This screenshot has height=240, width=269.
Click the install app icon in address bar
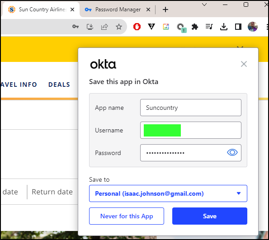tap(90, 27)
